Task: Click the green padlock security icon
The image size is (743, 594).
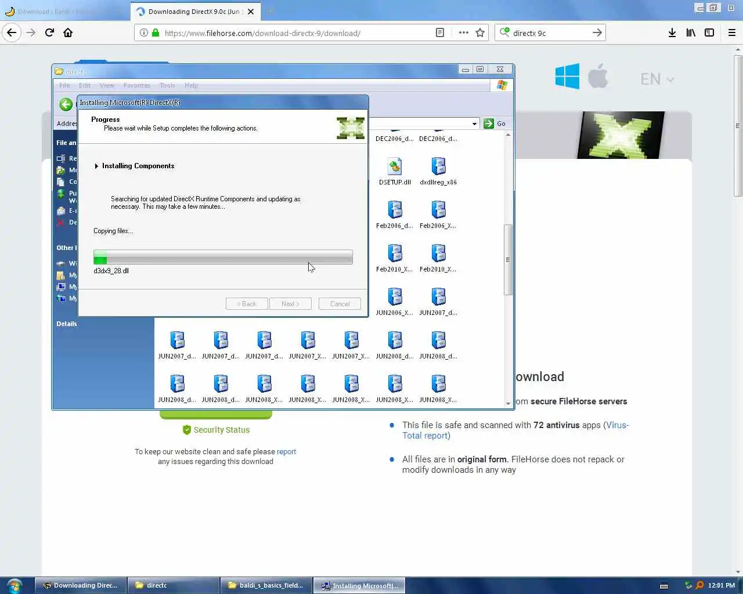Action: click(x=155, y=32)
